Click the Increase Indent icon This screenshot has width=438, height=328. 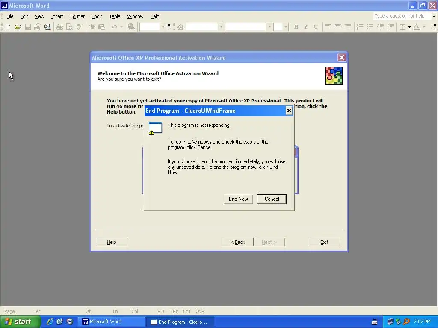[x=390, y=27]
